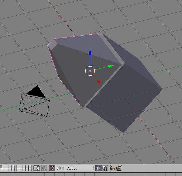The width and height of the screenshot is (182, 176).
Task: Enable bottom-left layer button of second layer group
Action: click(18, 170)
